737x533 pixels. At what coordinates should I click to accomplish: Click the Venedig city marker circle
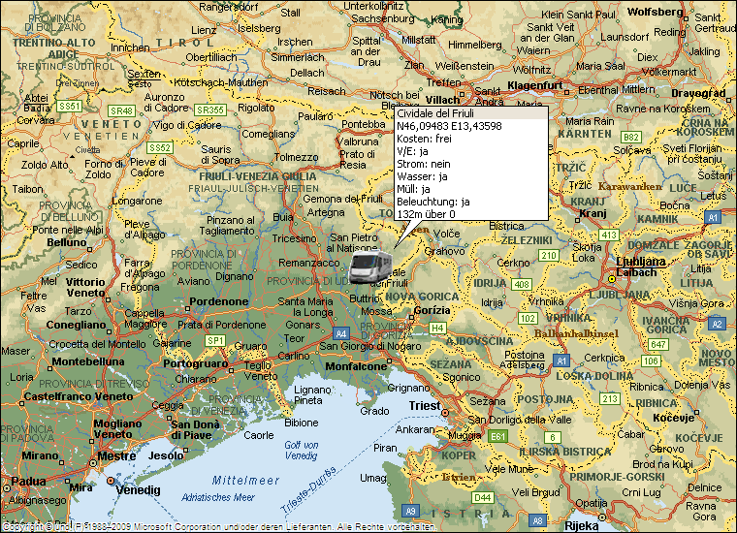click(x=112, y=481)
